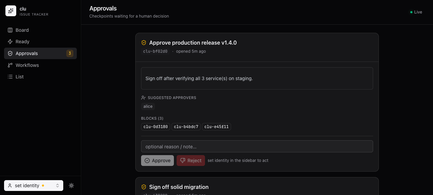Click the List lines icon
This screenshot has width=433, height=195.
pyautogui.click(x=10, y=77)
